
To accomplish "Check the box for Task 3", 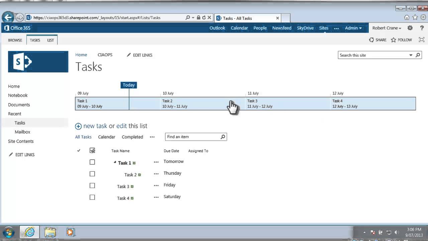I will (x=92, y=185).
